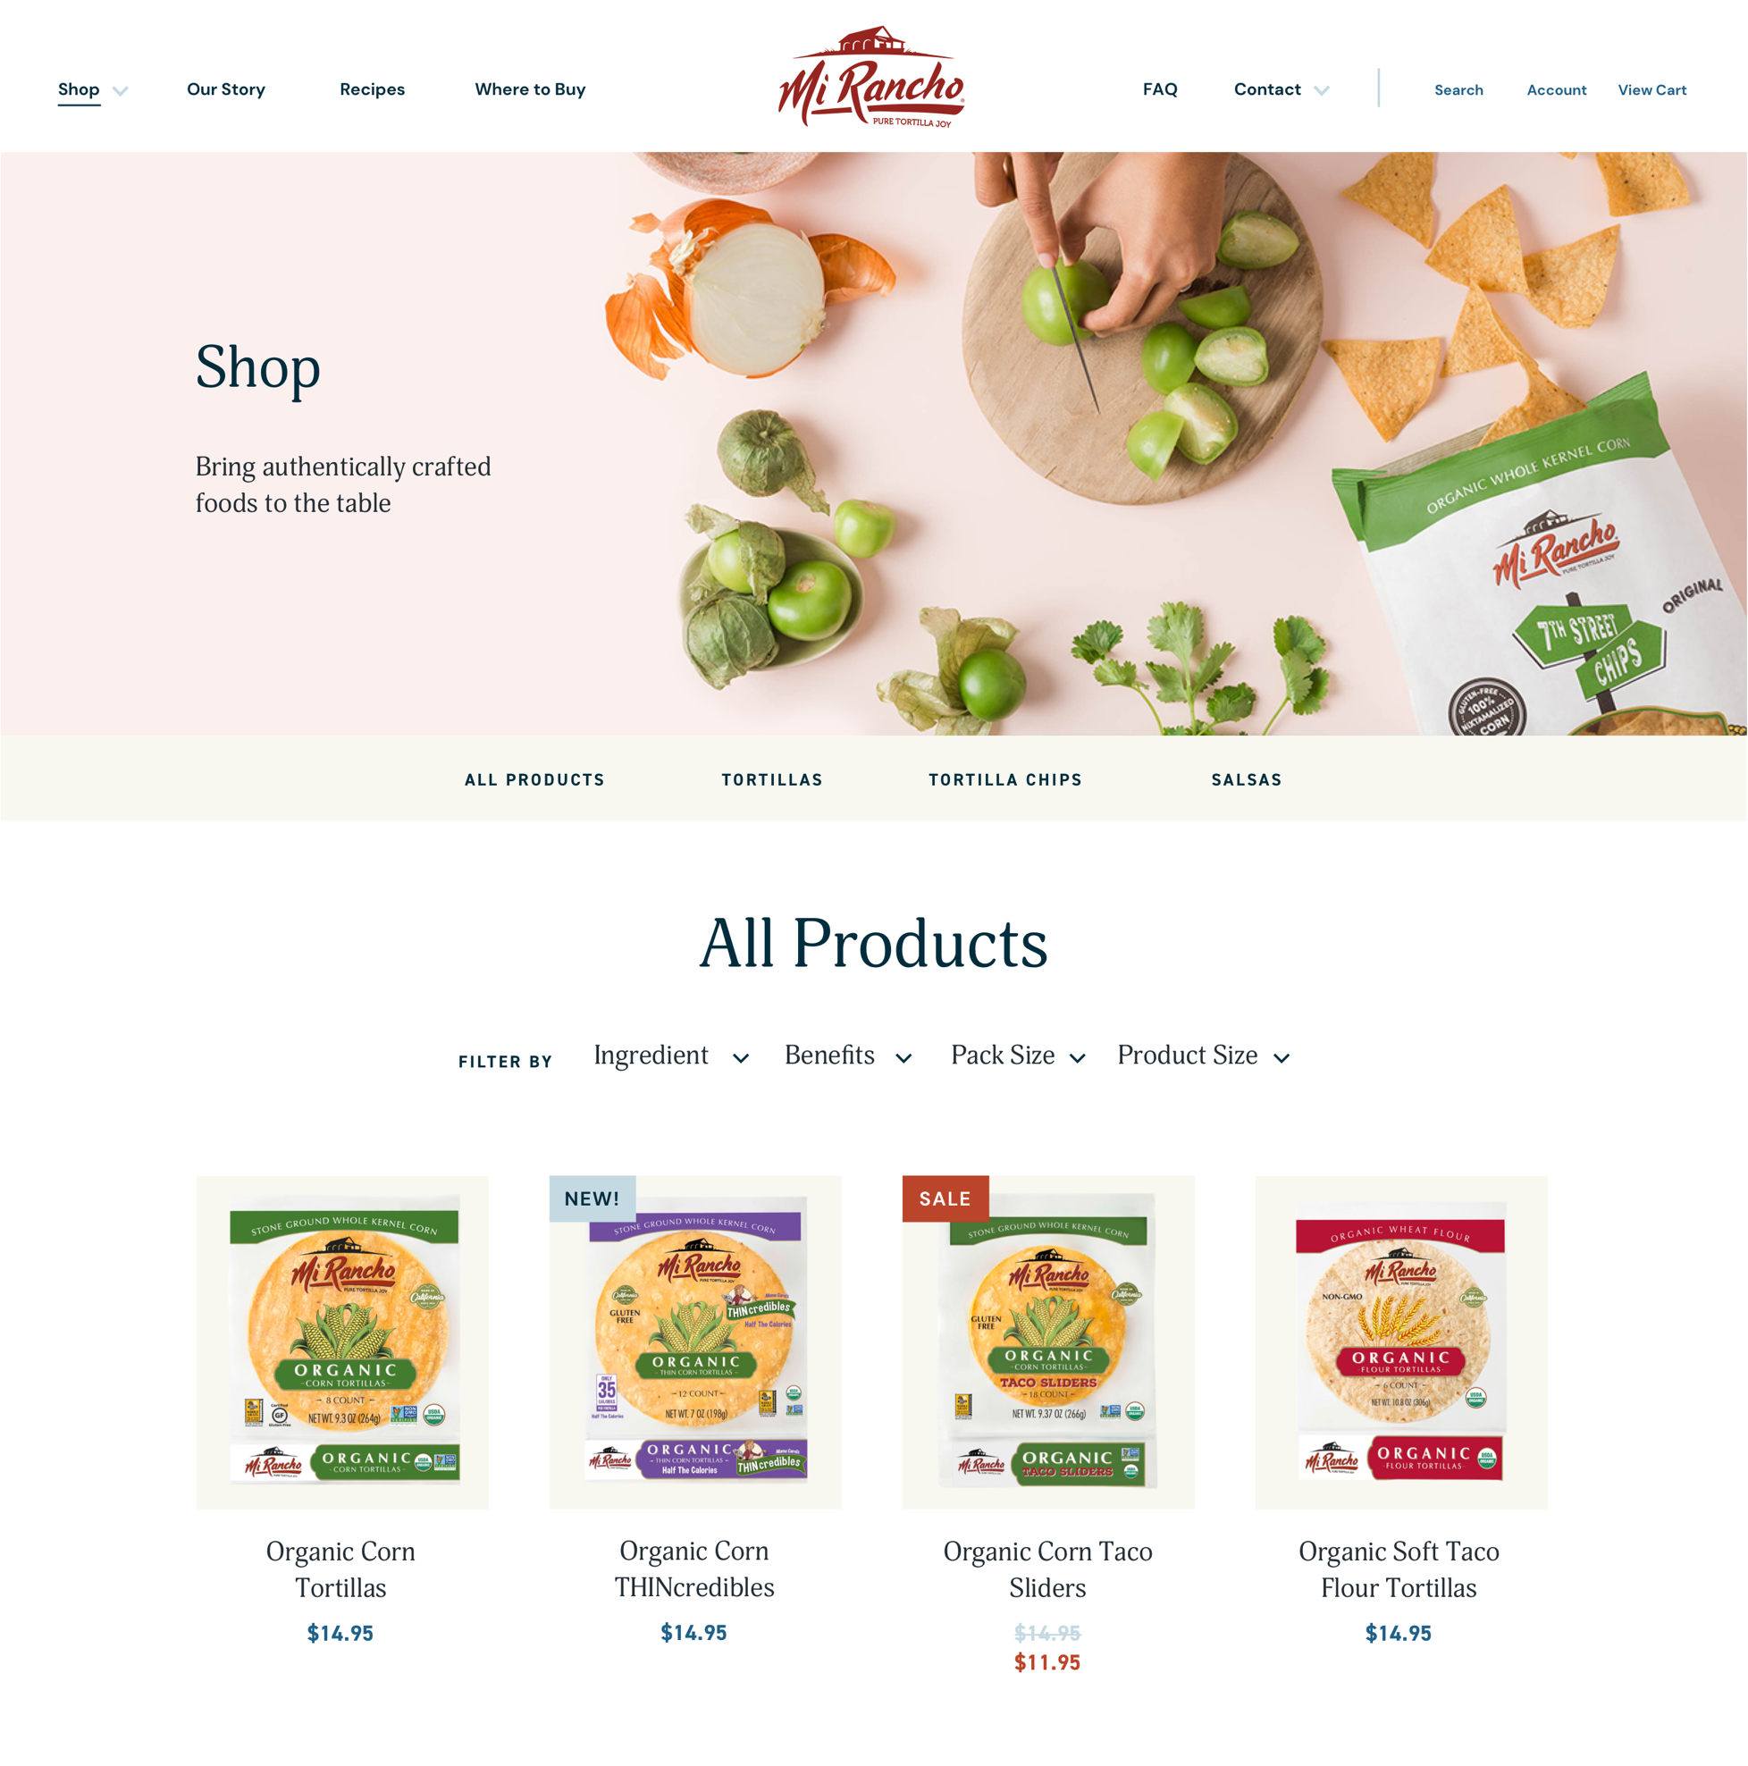Open the Ingredient filter dropdown

671,1055
